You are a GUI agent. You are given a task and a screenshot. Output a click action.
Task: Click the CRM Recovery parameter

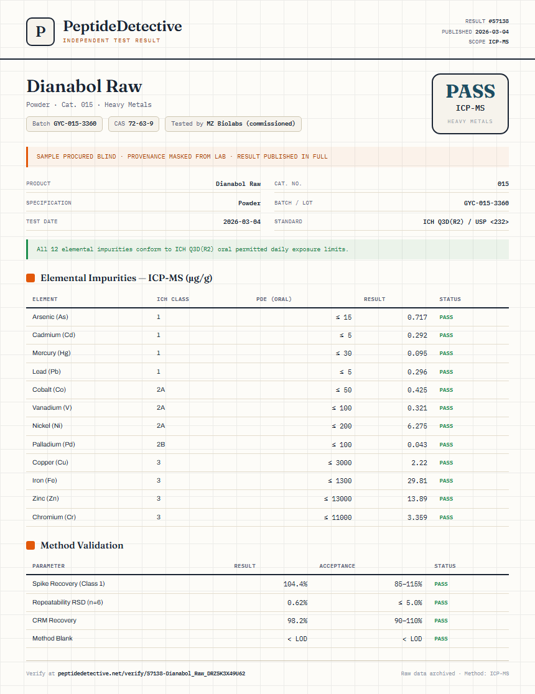click(55, 621)
